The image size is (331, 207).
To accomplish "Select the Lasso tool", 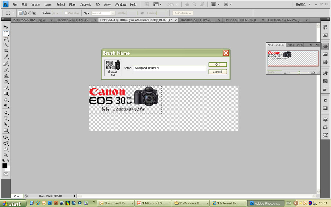I will [6, 39].
